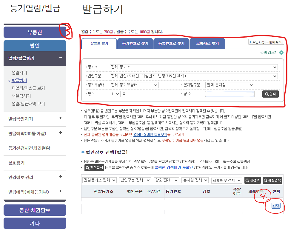This screenshot has height=231, width=288.
Task: Click the 선택 button in result row
Action: click(276, 206)
